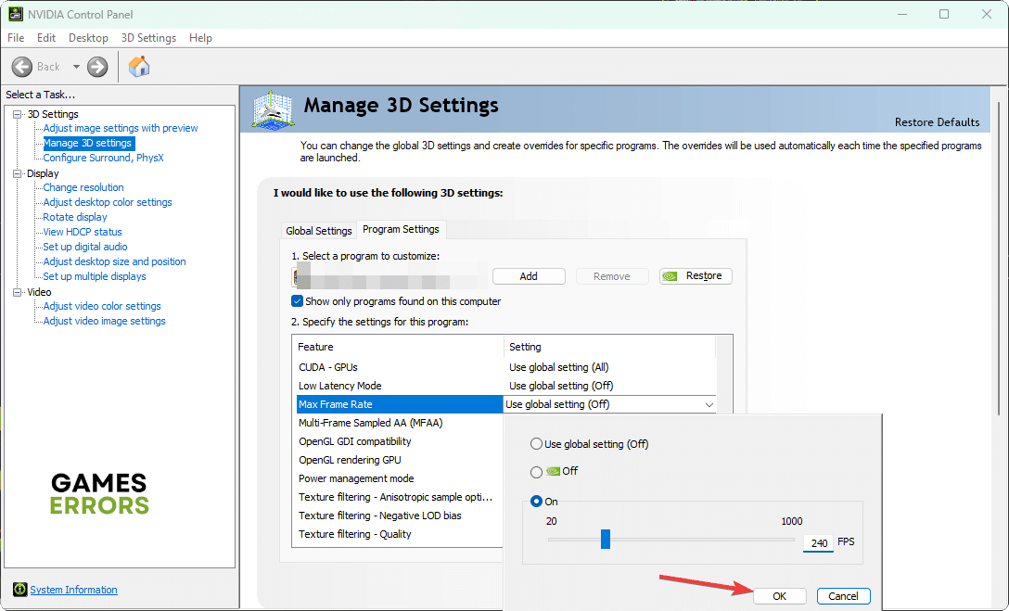1009x611 pixels.
Task: Select the Off radio button for Max Frame Rate
Action: [x=536, y=471]
